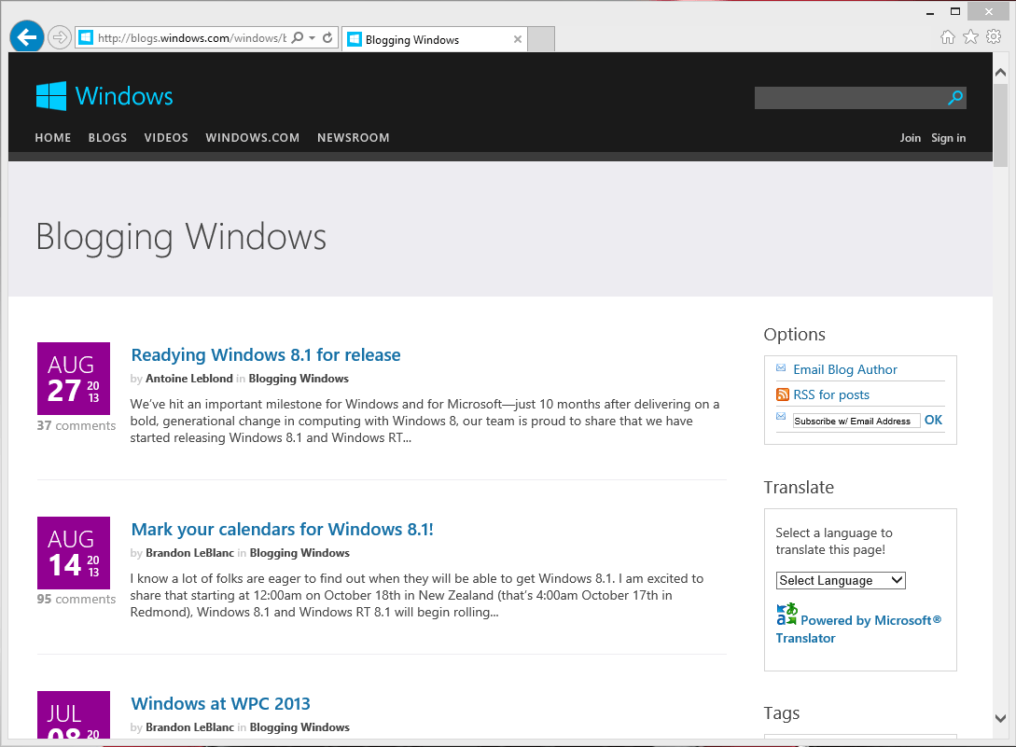Focus the site search text box
Screen dimensions: 1016x747
tap(850, 98)
